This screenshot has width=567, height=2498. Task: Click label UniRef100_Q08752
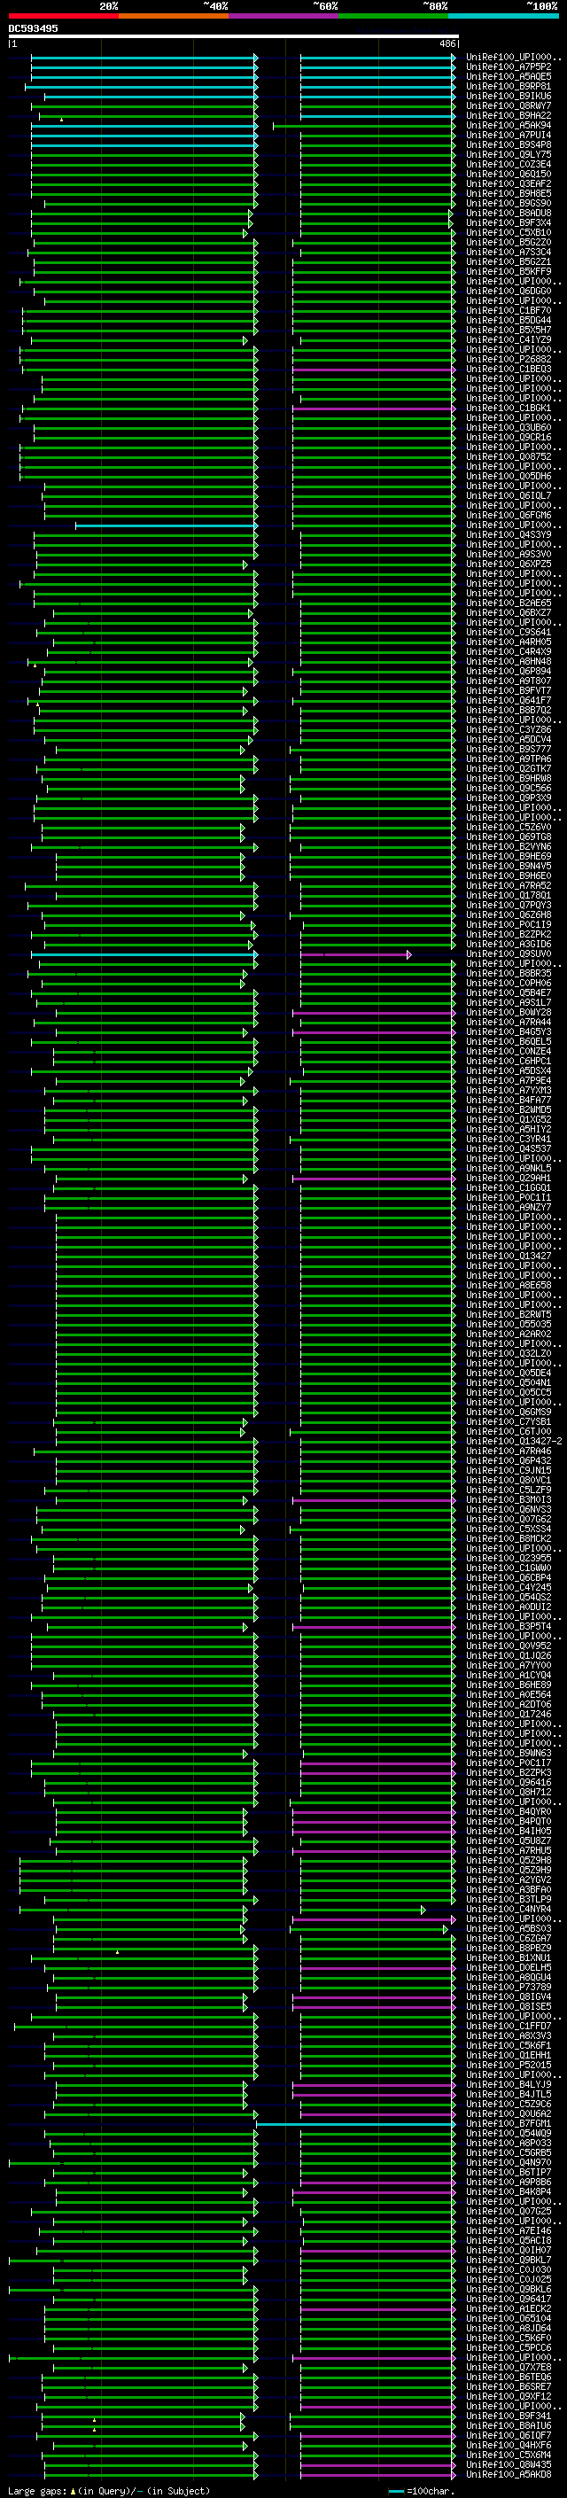(509, 456)
